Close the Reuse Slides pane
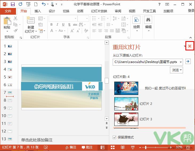 190,46
